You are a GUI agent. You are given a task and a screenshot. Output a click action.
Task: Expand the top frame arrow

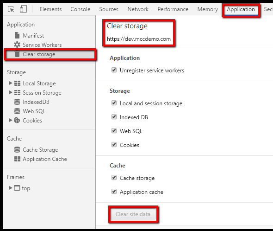(x=11, y=188)
